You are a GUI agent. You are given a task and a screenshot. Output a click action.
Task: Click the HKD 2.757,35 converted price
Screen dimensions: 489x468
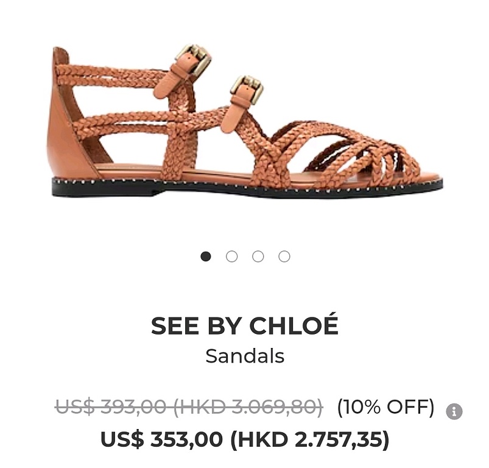click(x=310, y=439)
